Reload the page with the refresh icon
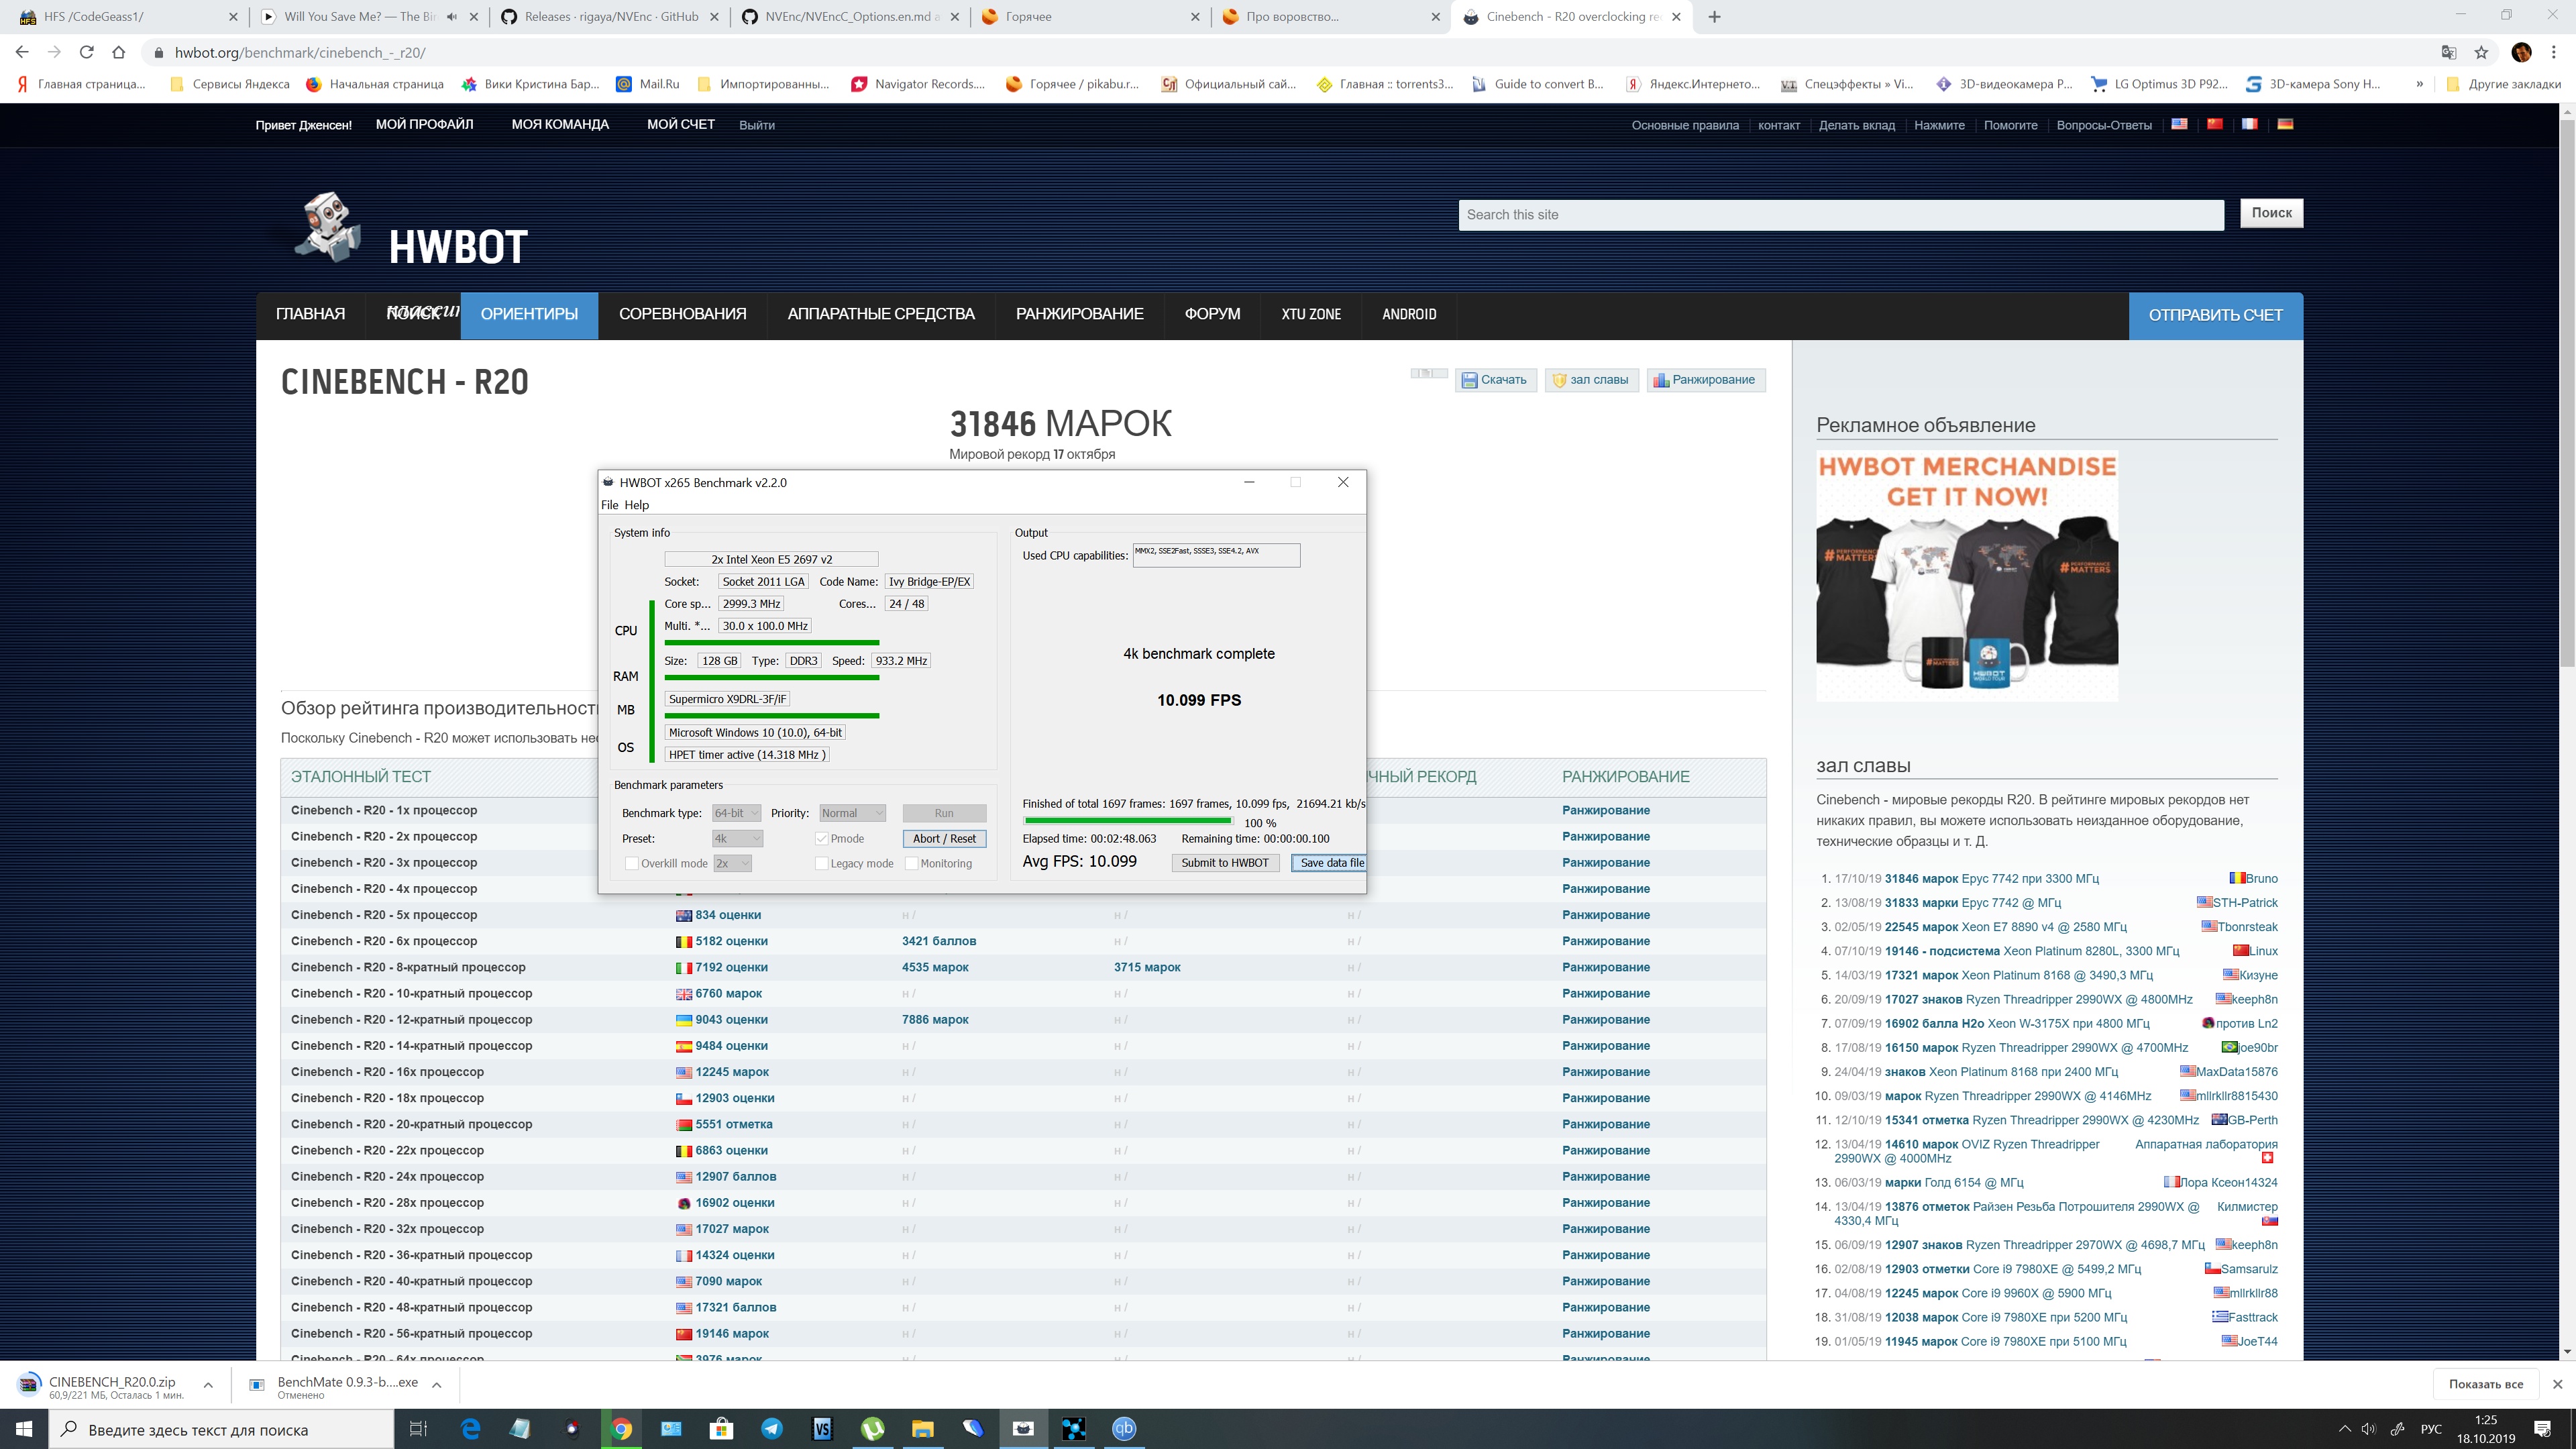2576x1449 pixels. tap(86, 52)
